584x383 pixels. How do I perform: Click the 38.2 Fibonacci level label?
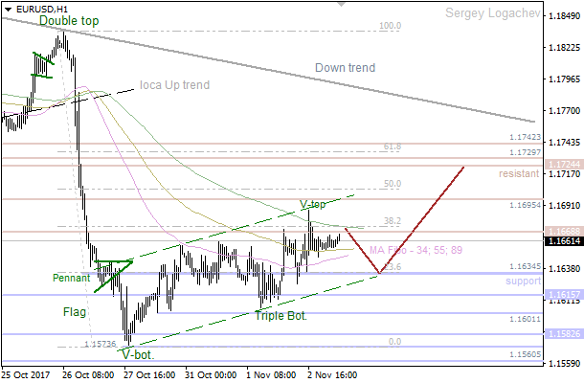pyautogui.click(x=392, y=221)
